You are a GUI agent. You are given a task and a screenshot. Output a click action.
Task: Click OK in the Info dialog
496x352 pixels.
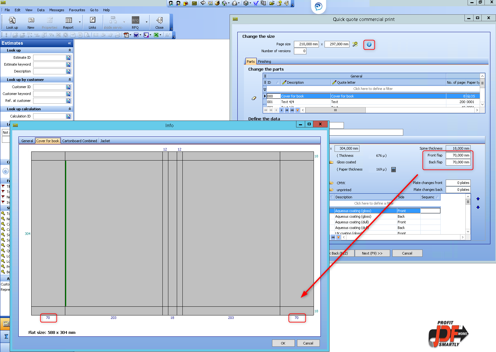click(x=283, y=343)
